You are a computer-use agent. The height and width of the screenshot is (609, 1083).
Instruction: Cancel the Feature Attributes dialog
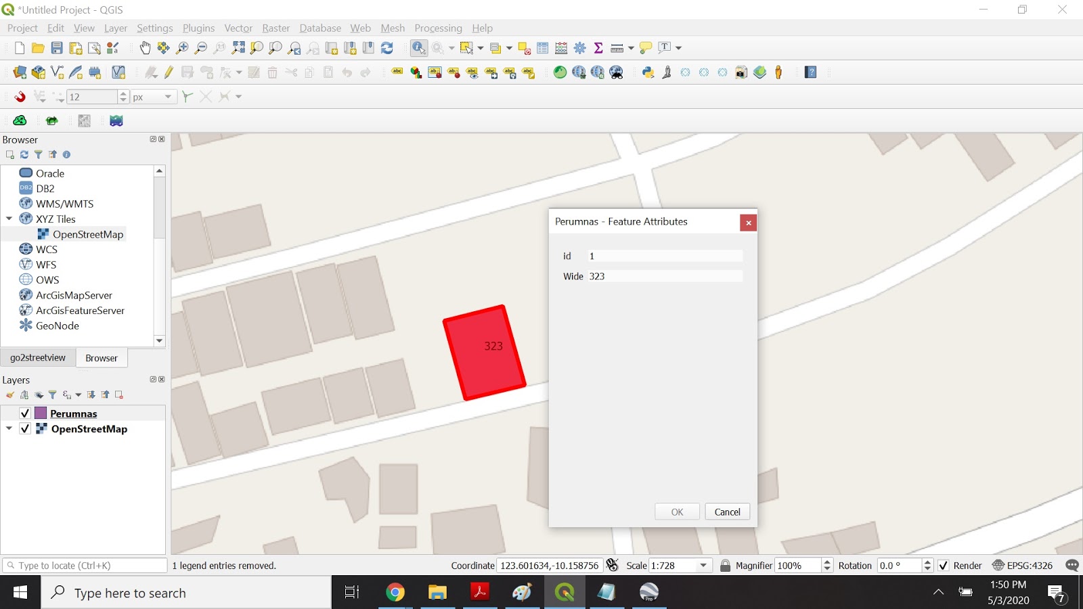pos(727,512)
